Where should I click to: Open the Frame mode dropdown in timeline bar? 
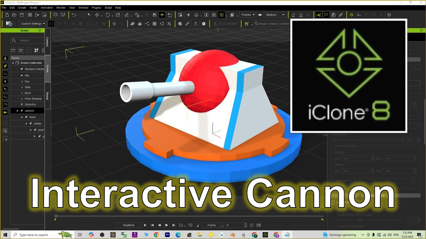tap(213, 225)
